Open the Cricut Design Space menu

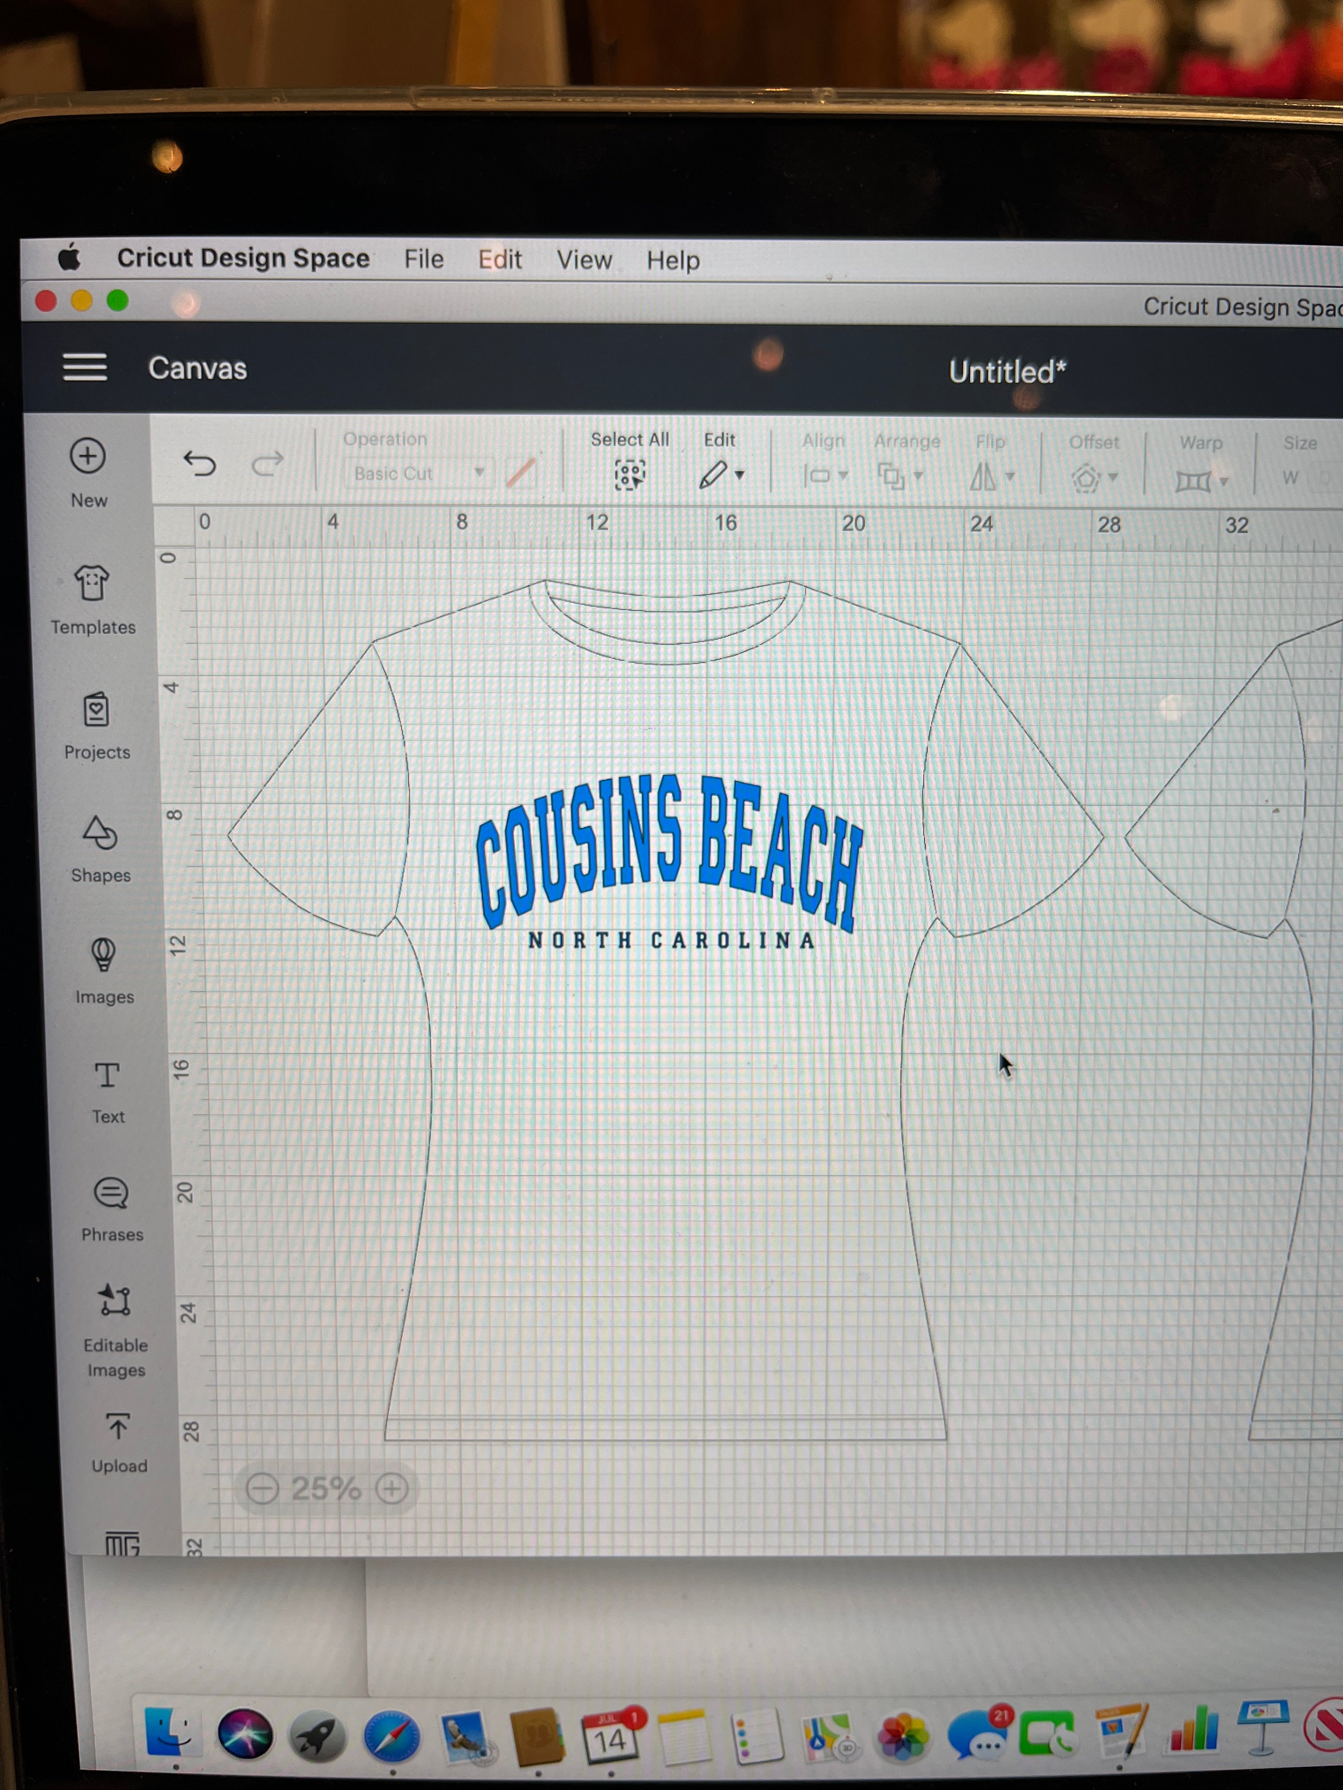pos(243,258)
